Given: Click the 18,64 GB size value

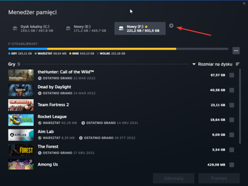Looking at the screenshot, I should pos(218,120).
